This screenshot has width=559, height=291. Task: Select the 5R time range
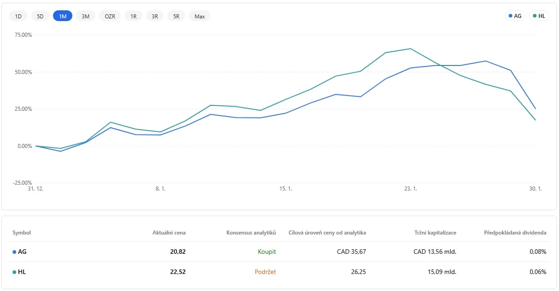point(176,16)
